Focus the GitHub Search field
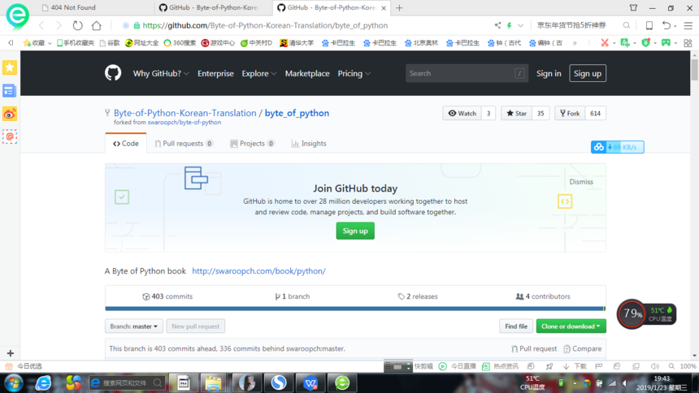The height and width of the screenshot is (393, 699). 467,74
